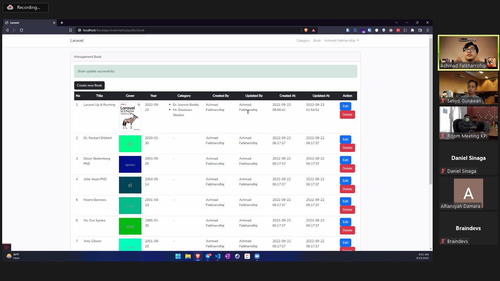
Task: Go to Book in navbar
Action: [317, 41]
